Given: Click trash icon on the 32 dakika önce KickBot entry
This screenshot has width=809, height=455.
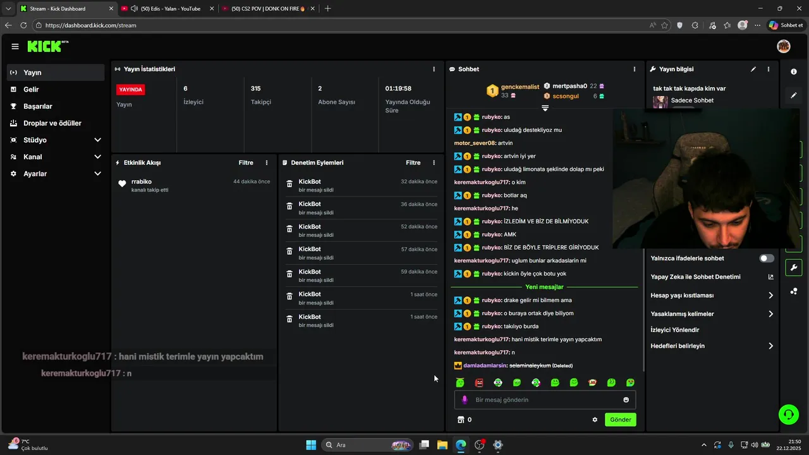Looking at the screenshot, I should [x=289, y=184].
